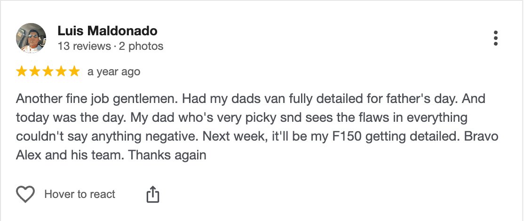This screenshot has width=524, height=221.
Task: Click the fifth yellow rating star
Action: pos(74,72)
